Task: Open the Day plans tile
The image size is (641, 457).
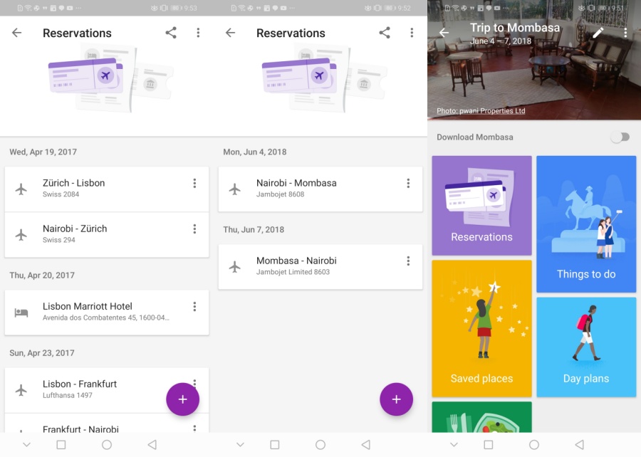Action: click(x=585, y=347)
